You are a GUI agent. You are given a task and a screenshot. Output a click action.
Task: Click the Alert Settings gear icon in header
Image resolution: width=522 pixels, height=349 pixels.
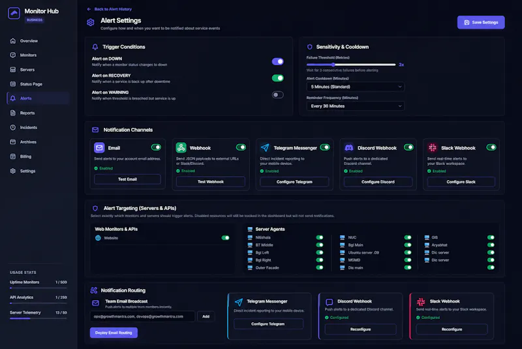tap(91, 22)
